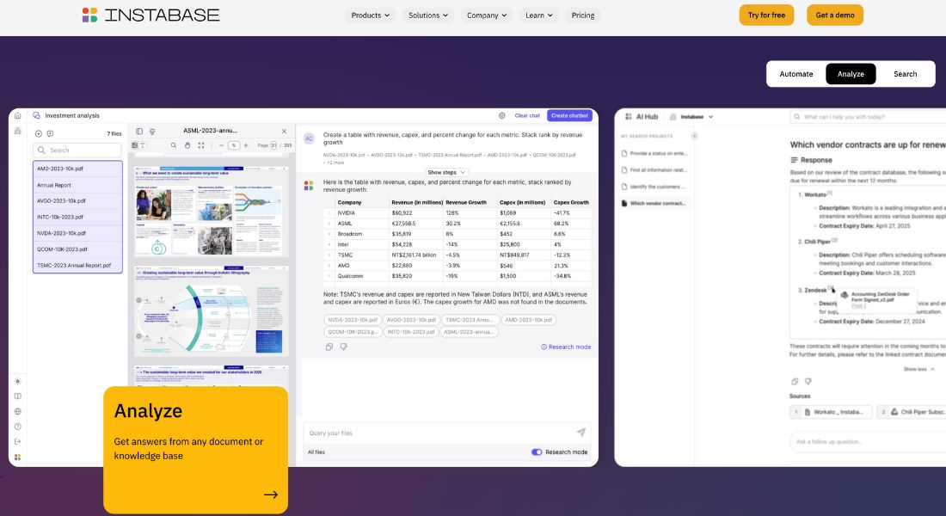946x516 pixels.
Task: Click the NVDA-2023-10k.pdf source chip
Action: [353, 320]
